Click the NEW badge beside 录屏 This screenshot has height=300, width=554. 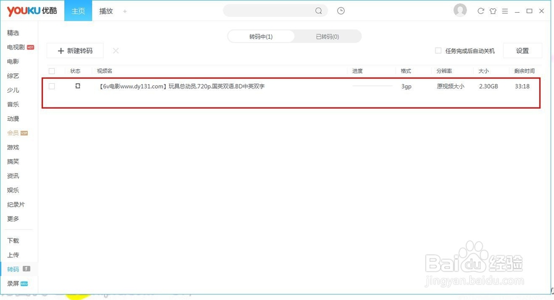pyautogui.click(x=24, y=284)
